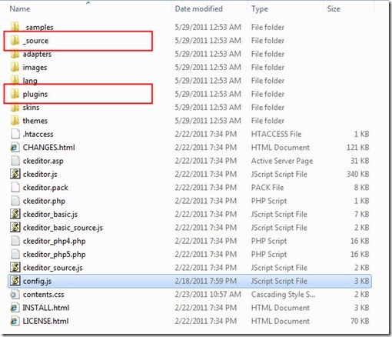This screenshot has width=392, height=337.
Task: Select the adapters folder name
Action: click(x=37, y=54)
